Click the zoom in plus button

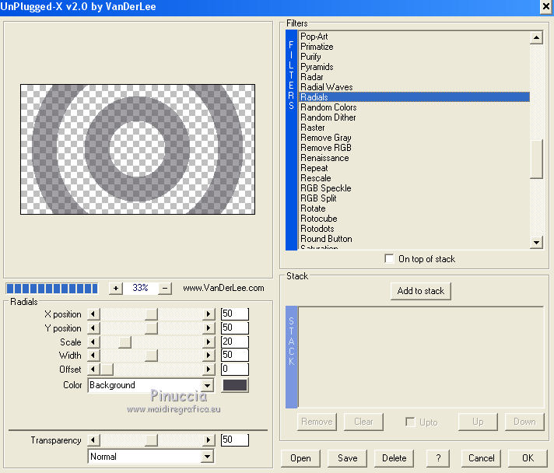[x=116, y=288]
